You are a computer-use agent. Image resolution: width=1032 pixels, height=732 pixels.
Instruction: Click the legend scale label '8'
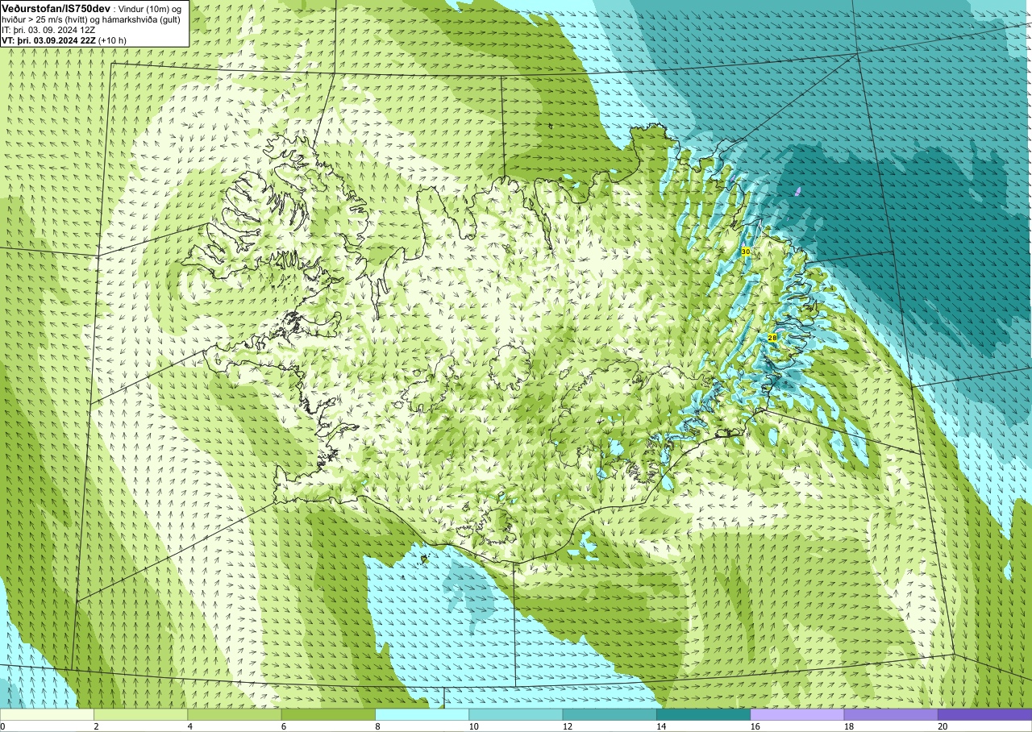pos(377,726)
